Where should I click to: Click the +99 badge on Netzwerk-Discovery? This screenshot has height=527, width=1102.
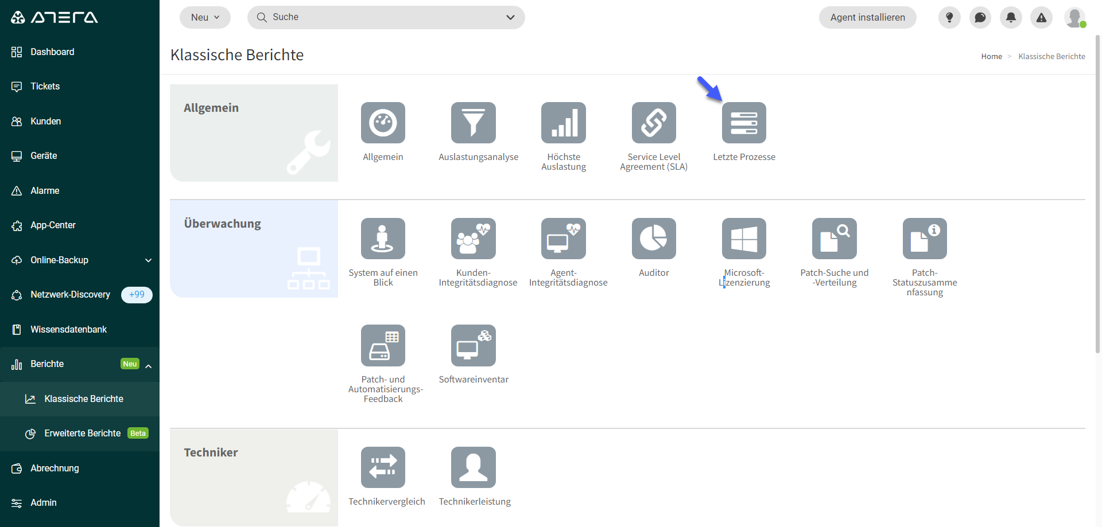click(137, 295)
